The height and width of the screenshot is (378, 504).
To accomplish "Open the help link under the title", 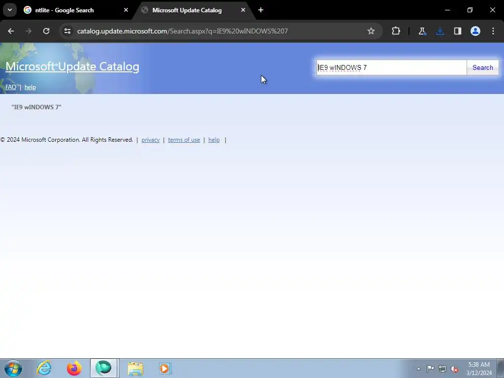I will pyautogui.click(x=30, y=87).
